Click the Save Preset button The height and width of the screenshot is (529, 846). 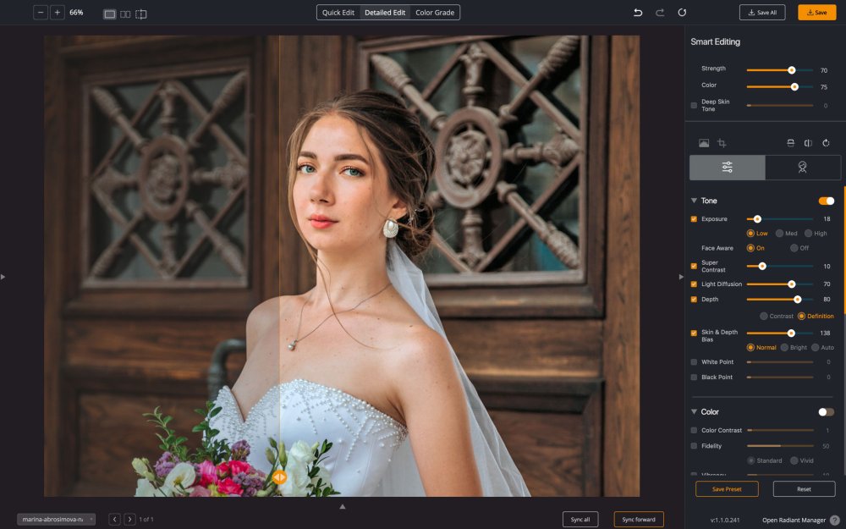pyautogui.click(x=727, y=489)
